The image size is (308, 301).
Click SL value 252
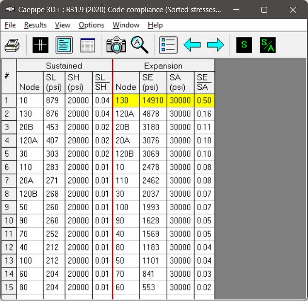pos(54,234)
